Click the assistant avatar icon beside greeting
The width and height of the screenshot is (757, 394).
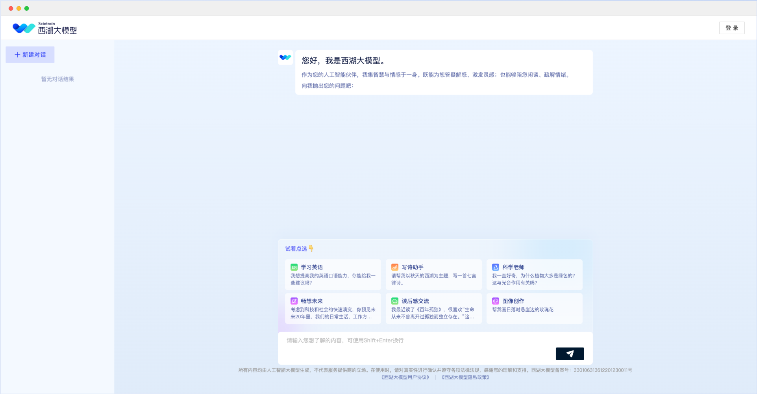point(285,58)
